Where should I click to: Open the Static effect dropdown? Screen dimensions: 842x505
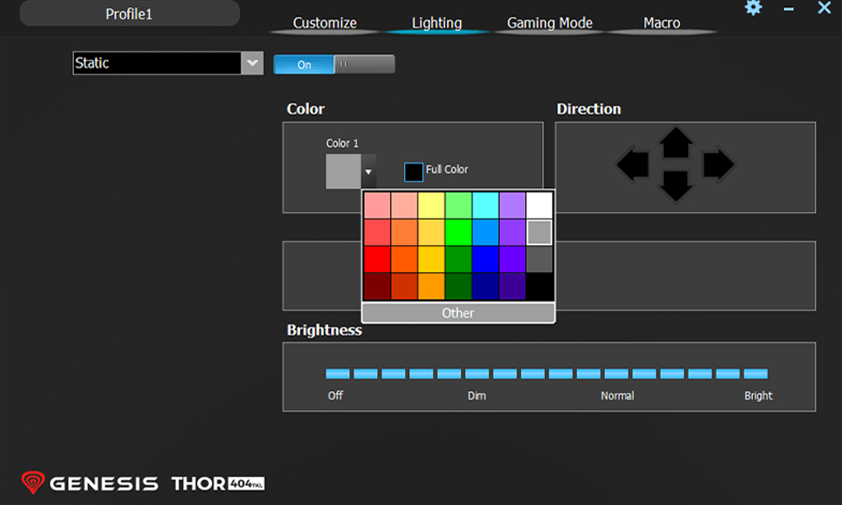coord(252,63)
